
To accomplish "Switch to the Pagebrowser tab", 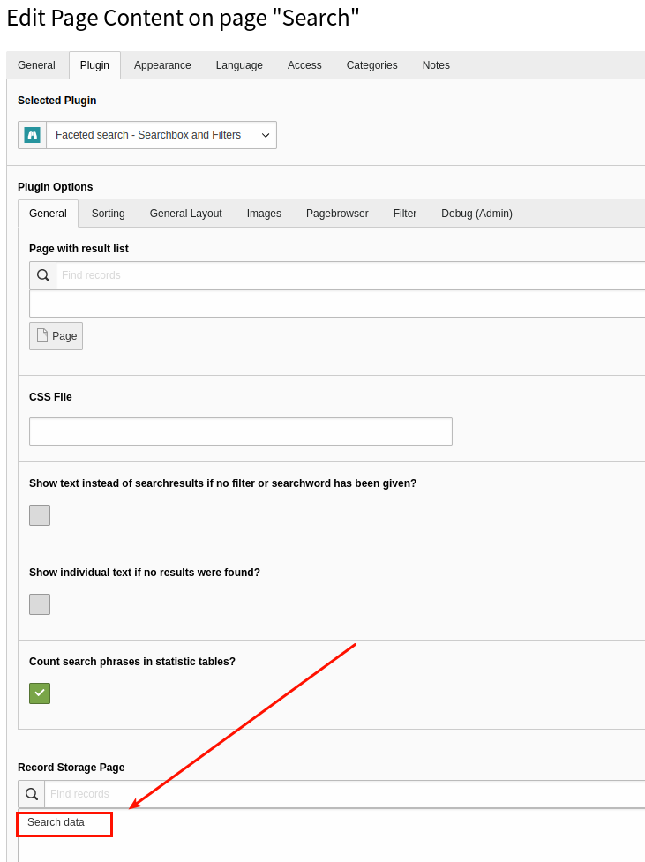I will point(336,213).
